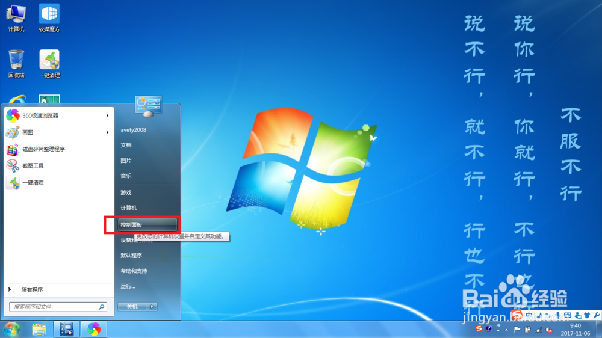Screen dimensions: 602x338
Task: Open the 回收站 desktop icon
Action: (16, 64)
